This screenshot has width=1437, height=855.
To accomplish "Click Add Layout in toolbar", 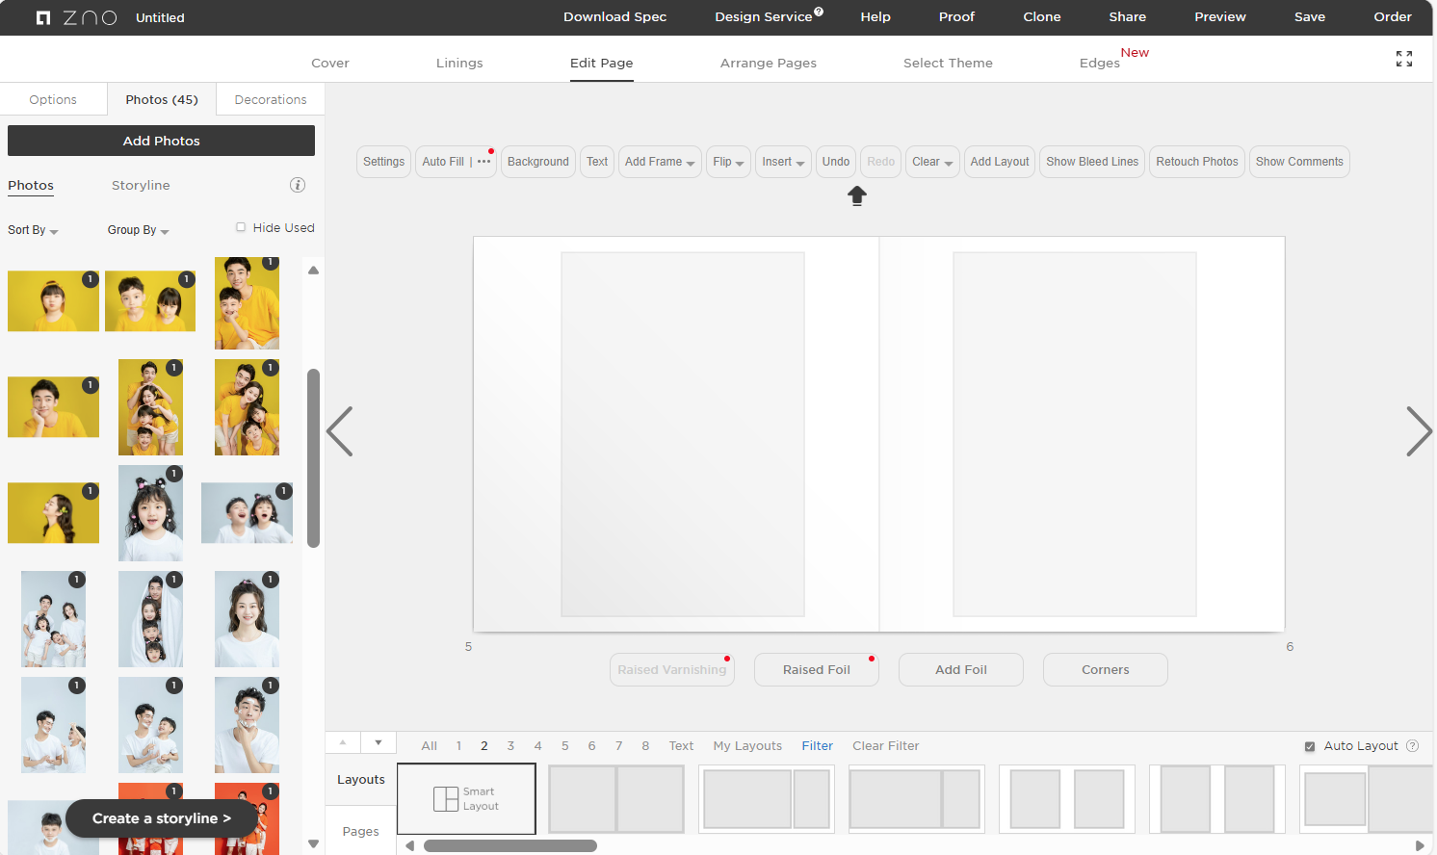I will pyautogui.click(x=1000, y=162).
